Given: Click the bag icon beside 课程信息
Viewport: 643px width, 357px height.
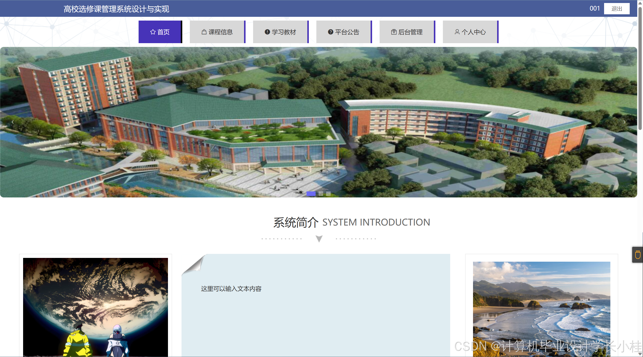Looking at the screenshot, I should coord(204,32).
